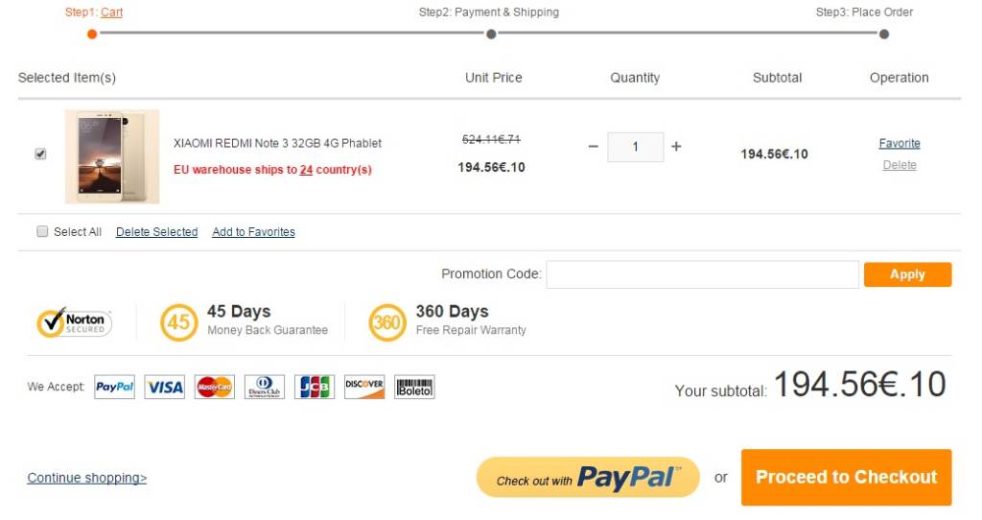
Task: Check out with PayPal button
Action: (588, 478)
